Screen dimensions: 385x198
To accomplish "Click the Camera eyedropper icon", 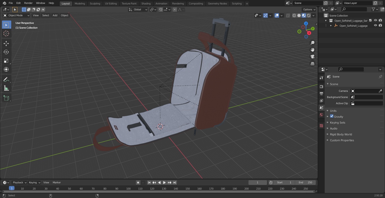I will (x=380, y=91).
